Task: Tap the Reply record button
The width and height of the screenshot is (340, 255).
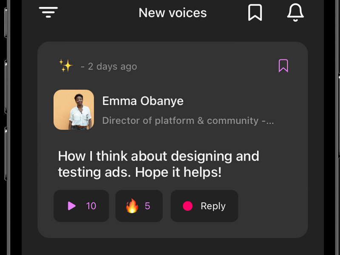Action: coord(204,206)
